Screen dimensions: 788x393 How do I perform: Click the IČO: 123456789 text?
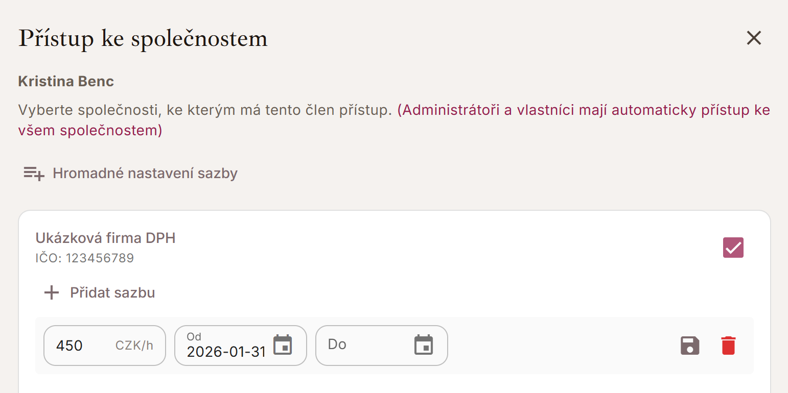[84, 258]
